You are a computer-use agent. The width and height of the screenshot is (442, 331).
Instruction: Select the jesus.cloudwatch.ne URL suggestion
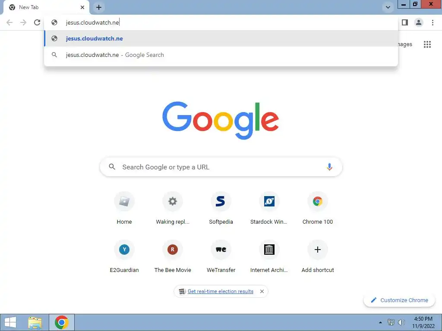pos(221,38)
